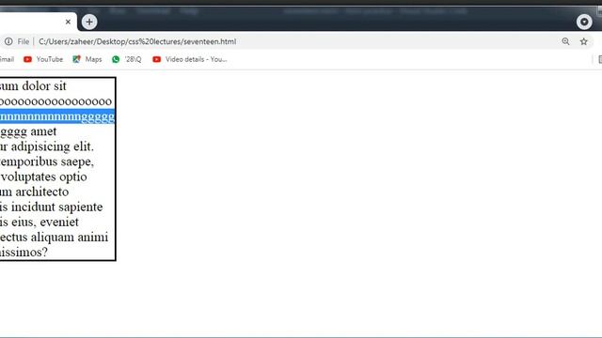This screenshot has height=338, width=602.
Task: Click the word 'architecto'
Action: click(x=42, y=192)
